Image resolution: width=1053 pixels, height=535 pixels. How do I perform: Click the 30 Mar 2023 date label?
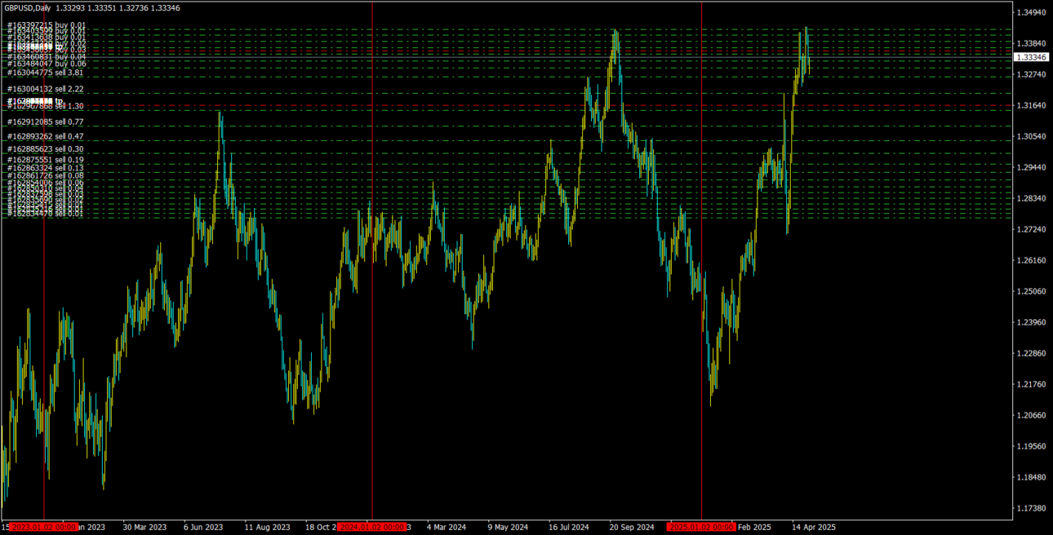[x=144, y=528]
